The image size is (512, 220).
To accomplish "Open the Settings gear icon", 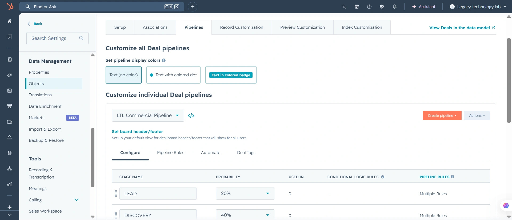I will [x=382, y=7].
